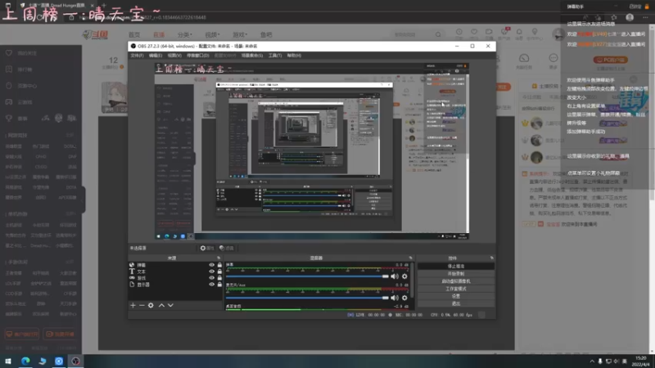Toggle lock on 弹幕 source

219,265
